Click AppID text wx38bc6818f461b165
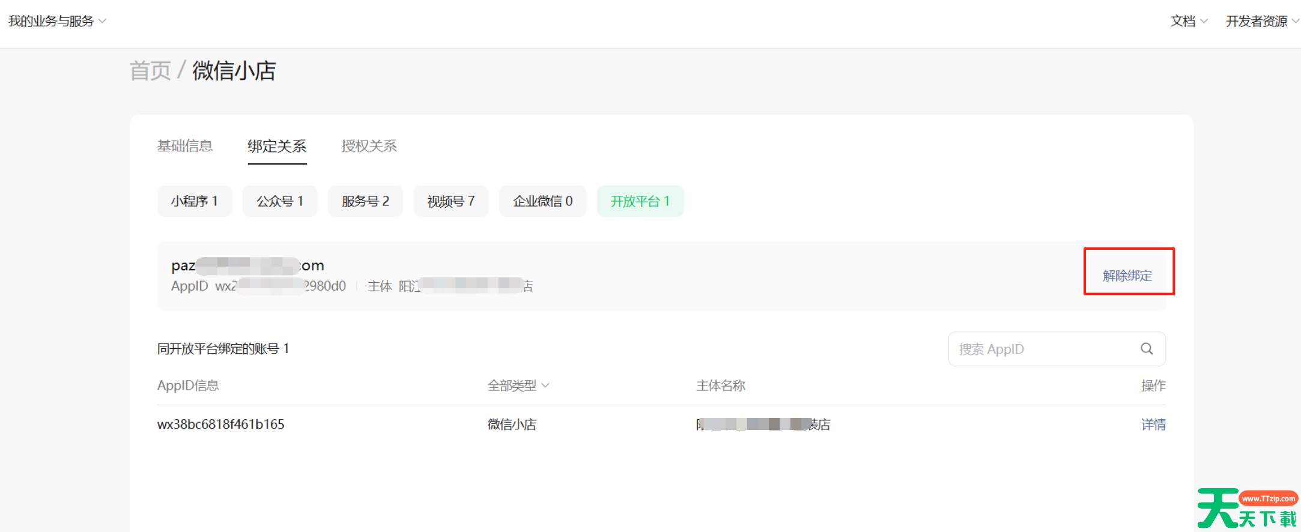Viewport: 1301px width, 532px height. (x=220, y=425)
